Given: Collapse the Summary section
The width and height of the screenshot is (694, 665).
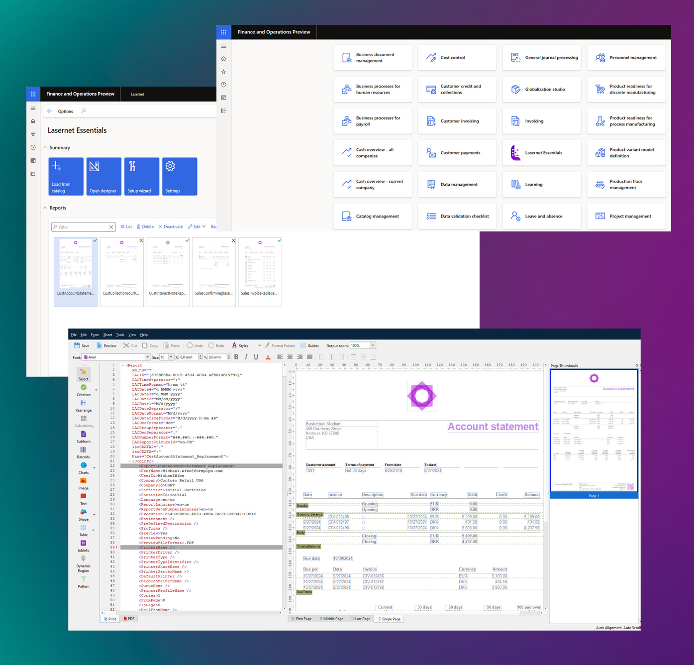Looking at the screenshot, I should (x=45, y=148).
